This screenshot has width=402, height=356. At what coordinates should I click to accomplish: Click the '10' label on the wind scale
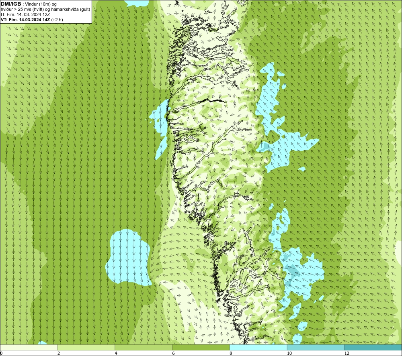click(289, 353)
